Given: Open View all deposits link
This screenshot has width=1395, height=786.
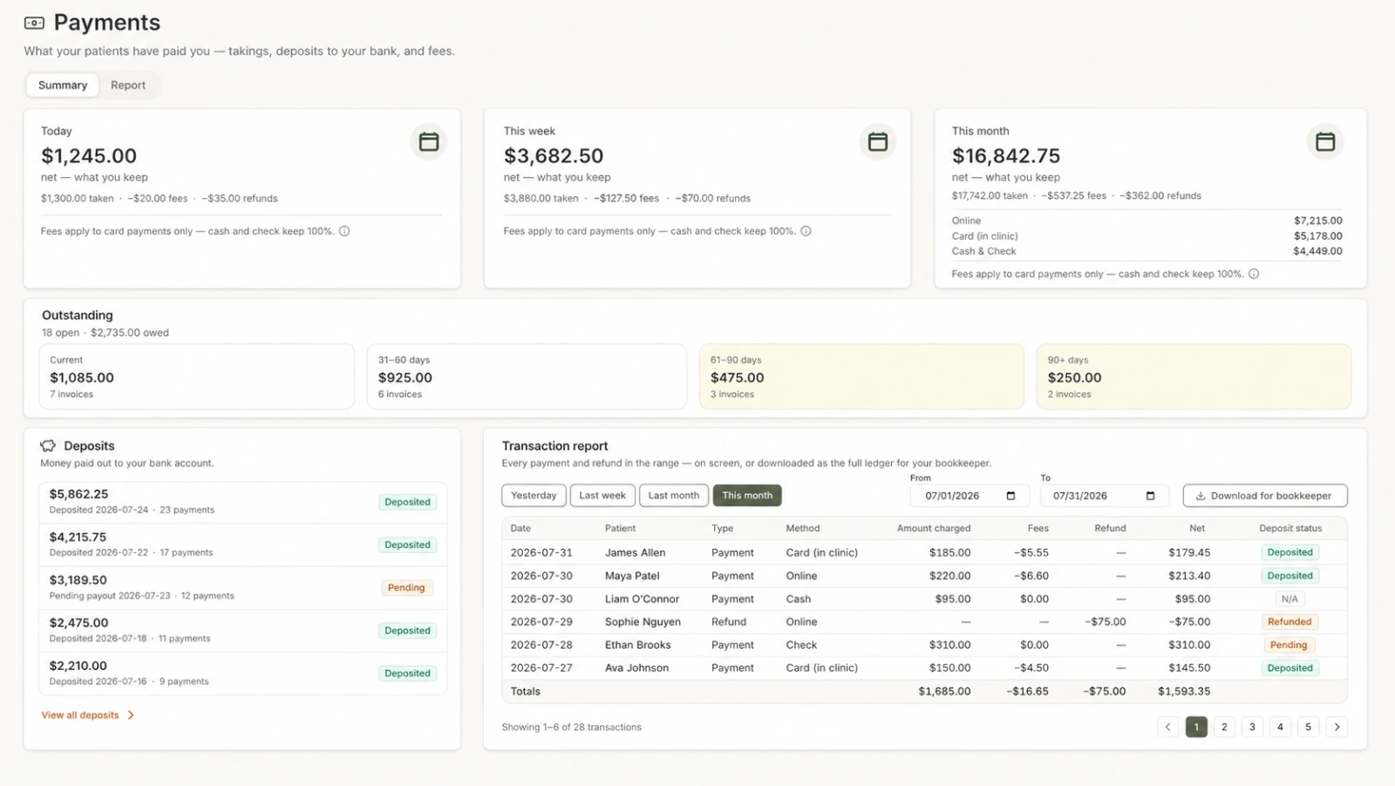Looking at the screenshot, I should coord(80,715).
